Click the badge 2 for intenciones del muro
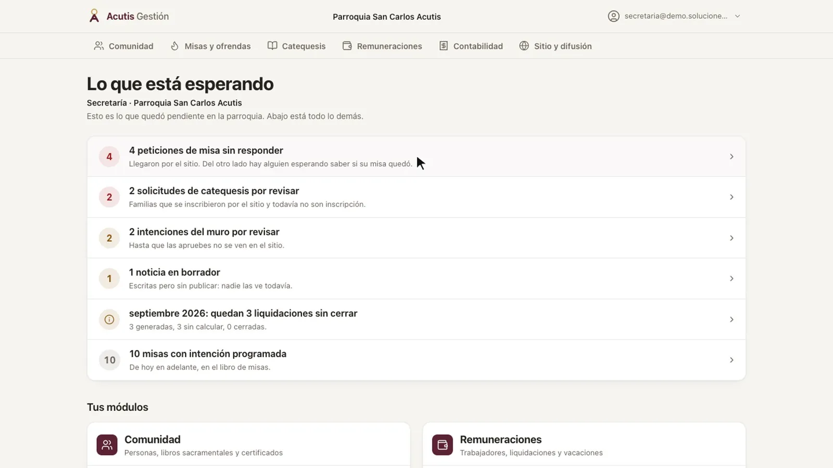The image size is (833, 468). click(109, 238)
